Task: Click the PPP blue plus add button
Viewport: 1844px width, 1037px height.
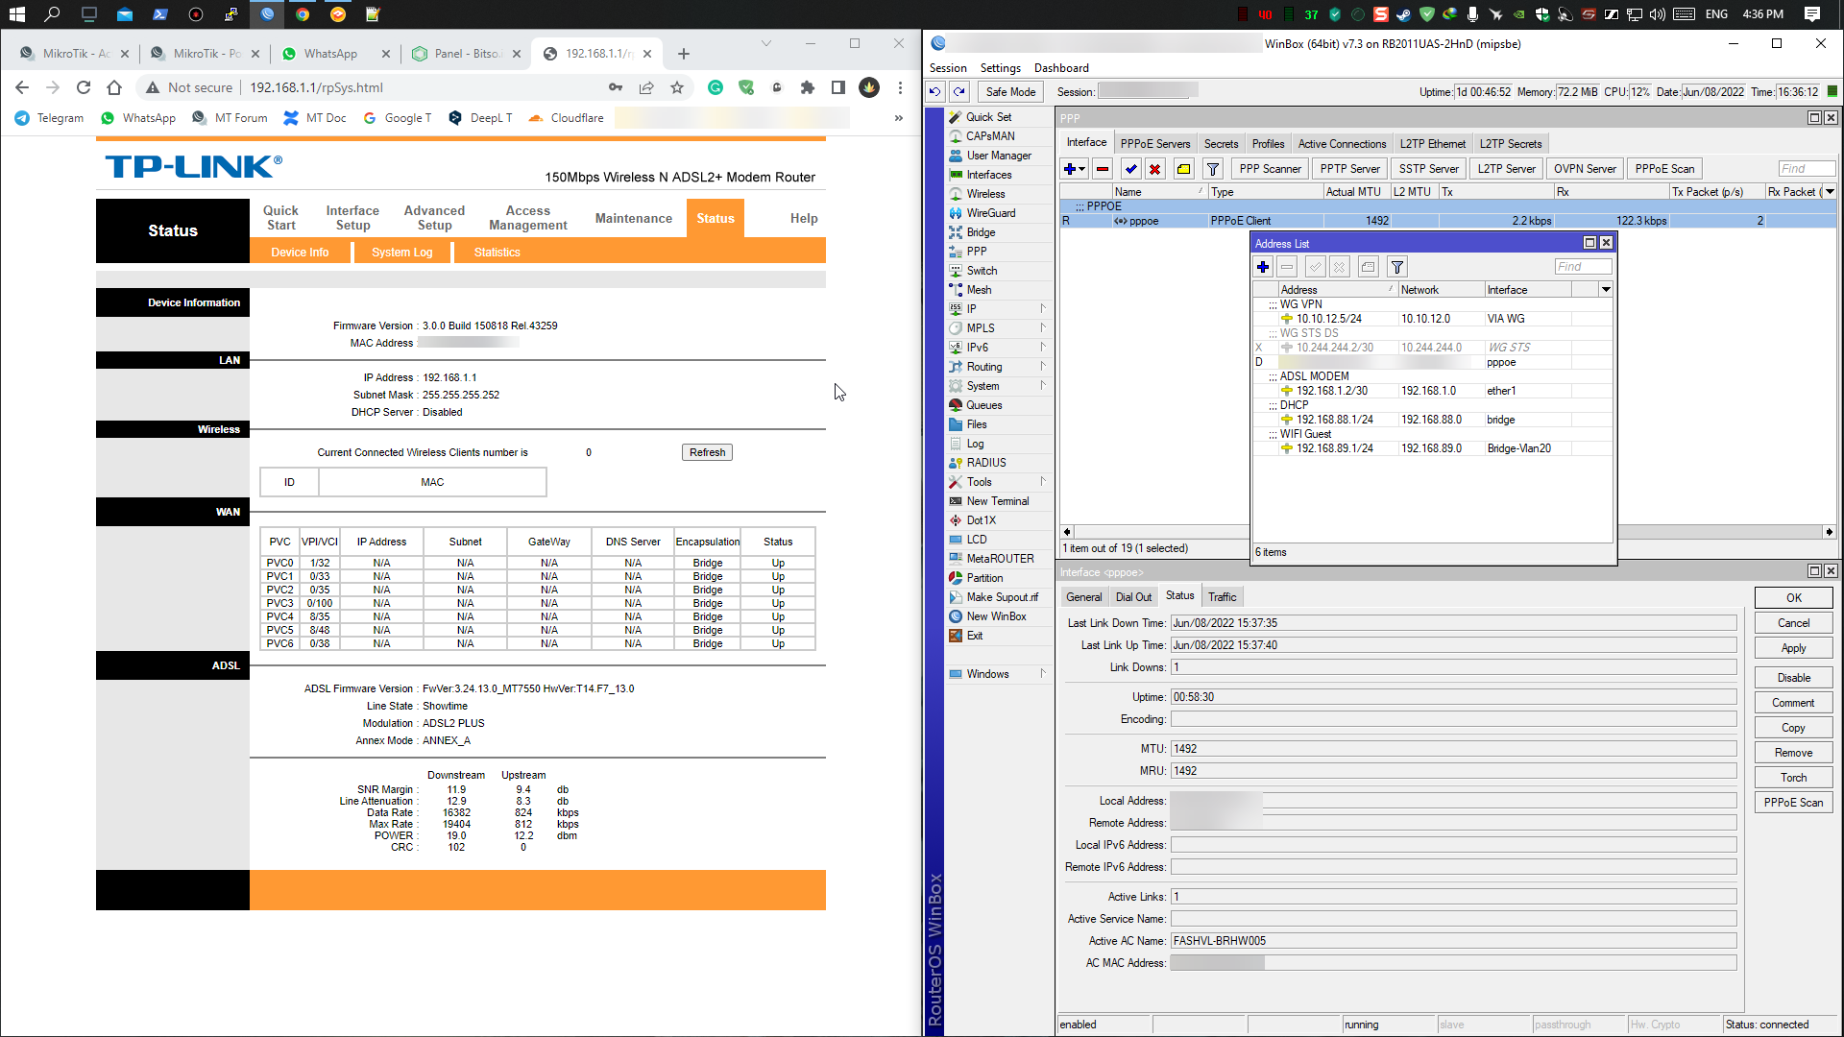Action: click(x=1069, y=169)
